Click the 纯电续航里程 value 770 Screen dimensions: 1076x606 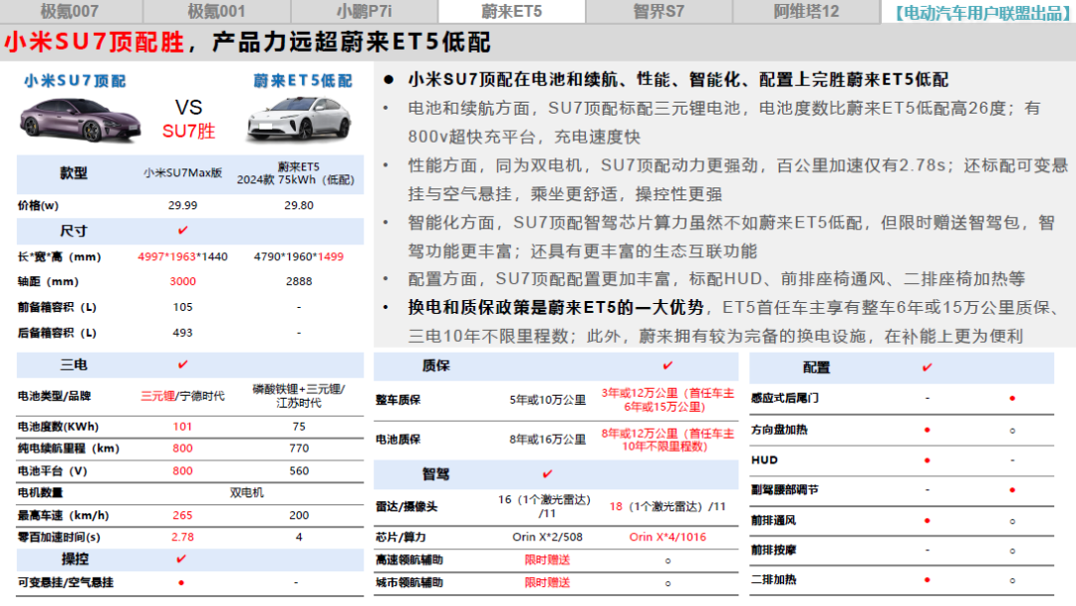click(x=299, y=449)
